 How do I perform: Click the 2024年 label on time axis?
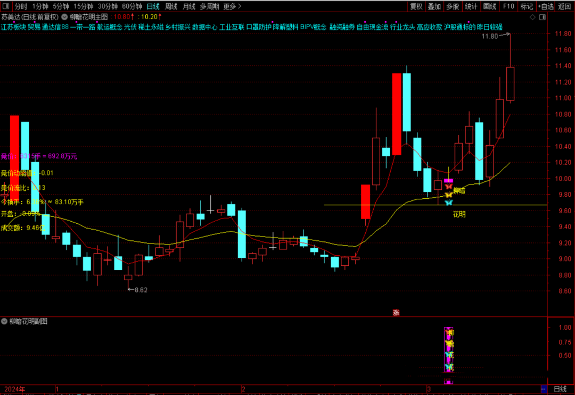(x=15, y=389)
